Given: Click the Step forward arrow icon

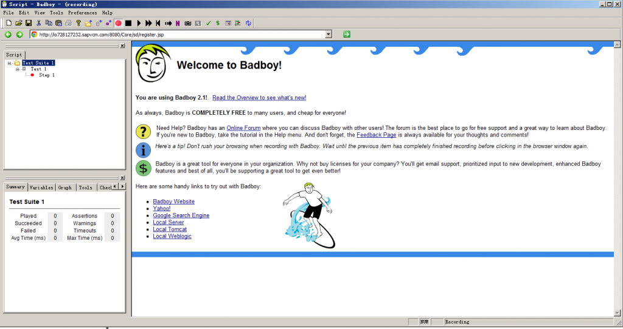Looking at the screenshot, I should 168,23.
